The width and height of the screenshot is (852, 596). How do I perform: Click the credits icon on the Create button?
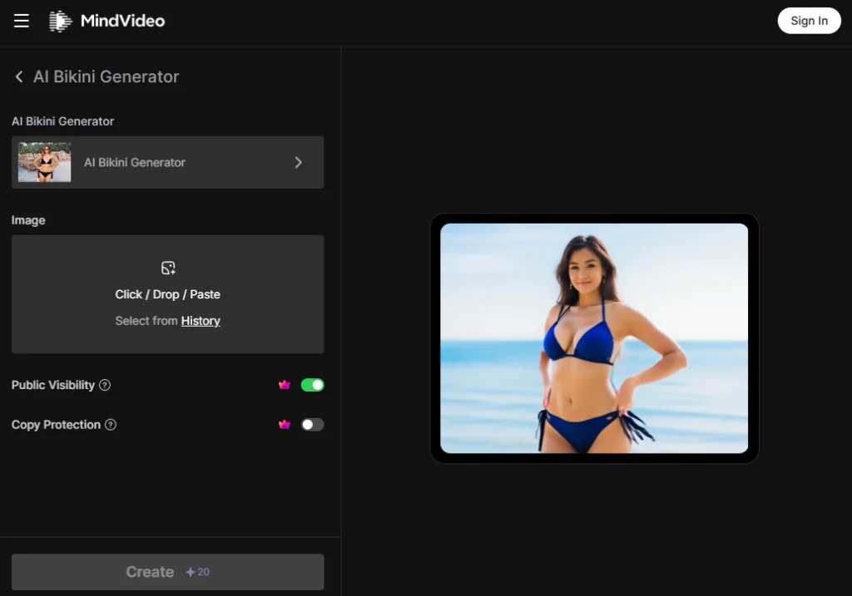pos(191,571)
